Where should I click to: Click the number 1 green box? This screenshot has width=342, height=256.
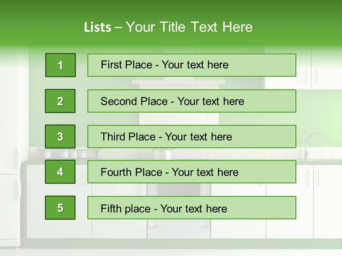pyautogui.click(x=61, y=65)
